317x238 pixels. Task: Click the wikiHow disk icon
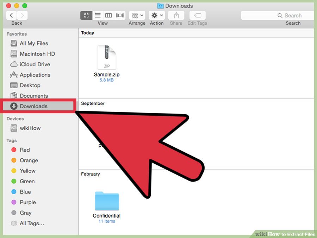point(14,128)
